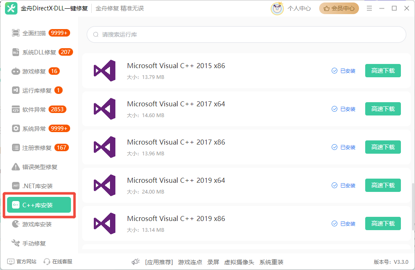Download Visual C++ 2017 x86 with 高速下载
Viewport: 415px width, 270px height.
click(383, 147)
